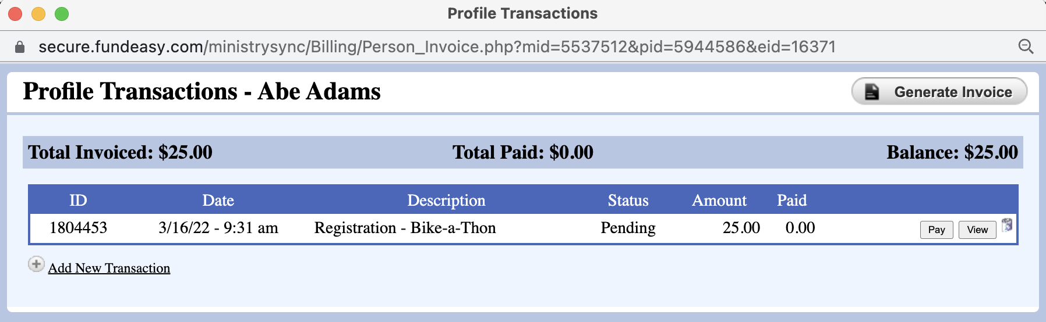Image resolution: width=1046 pixels, height=322 pixels.
Task: Click the Date column header
Action: [218, 201]
